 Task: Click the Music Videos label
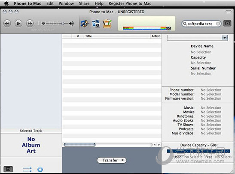click(x=183, y=133)
